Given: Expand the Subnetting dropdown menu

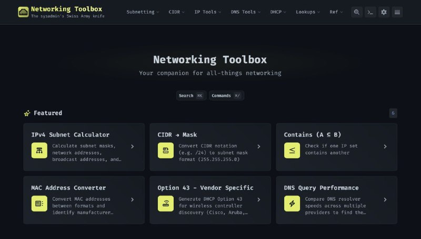Looking at the screenshot, I should (143, 12).
